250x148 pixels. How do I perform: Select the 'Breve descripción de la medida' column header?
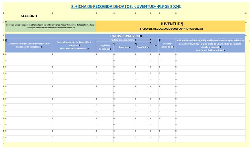[74, 45]
